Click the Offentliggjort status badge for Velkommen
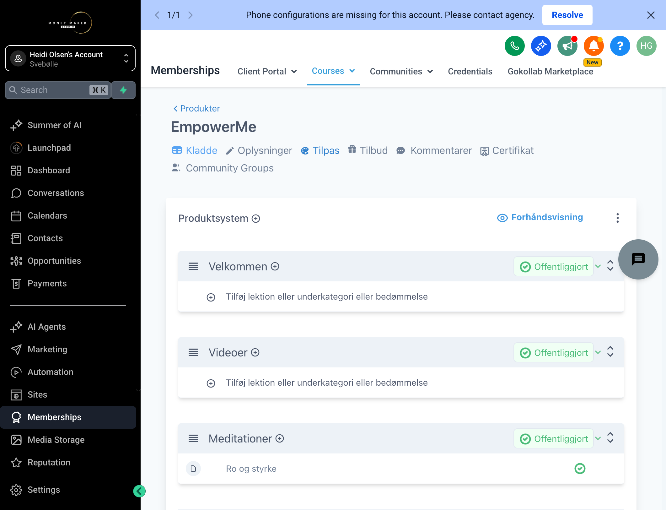 (554, 267)
